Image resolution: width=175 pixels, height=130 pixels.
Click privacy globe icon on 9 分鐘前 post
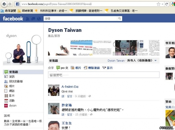coord(90,96)
